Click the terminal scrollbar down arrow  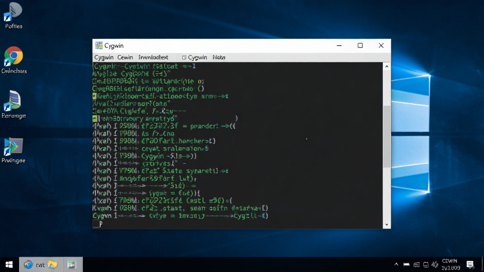click(387, 225)
